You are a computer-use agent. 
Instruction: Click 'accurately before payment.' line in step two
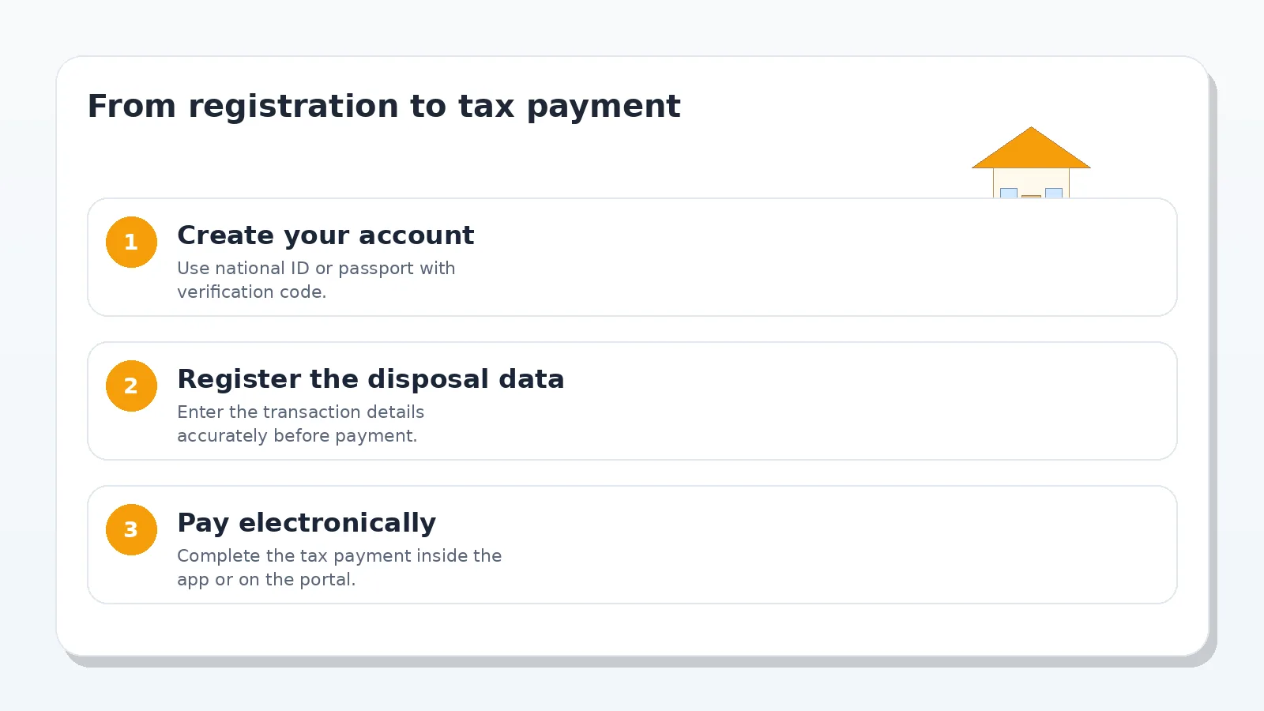(x=297, y=436)
